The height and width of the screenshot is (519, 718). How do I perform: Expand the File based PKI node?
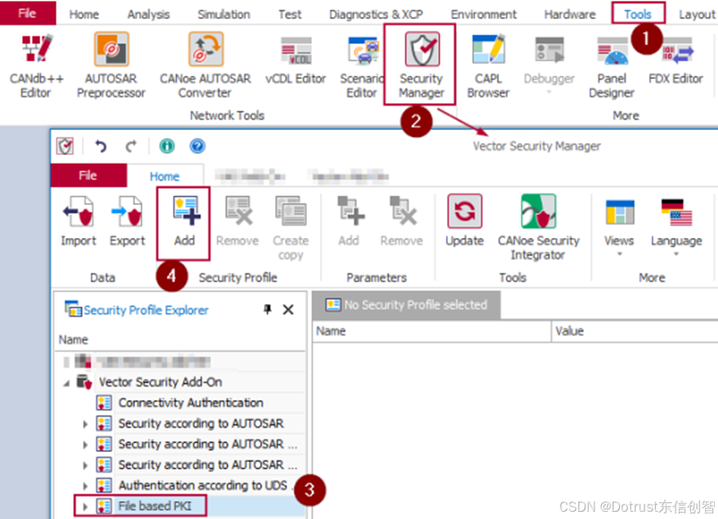(x=85, y=506)
